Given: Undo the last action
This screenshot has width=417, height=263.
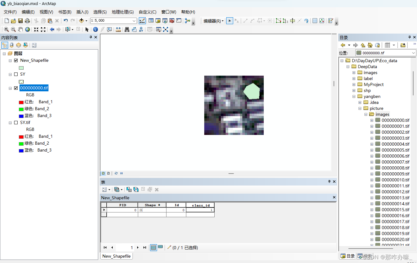Looking at the screenshot, I should [x=65, y=21].
